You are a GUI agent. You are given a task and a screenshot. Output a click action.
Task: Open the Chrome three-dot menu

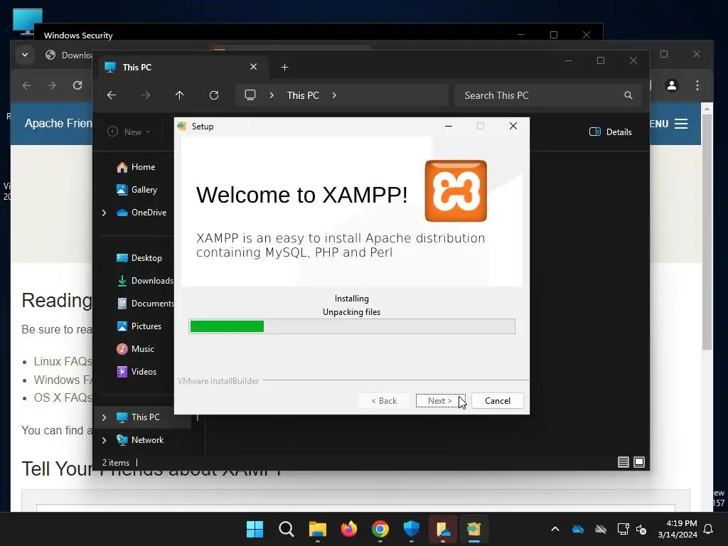pos(697,85)
